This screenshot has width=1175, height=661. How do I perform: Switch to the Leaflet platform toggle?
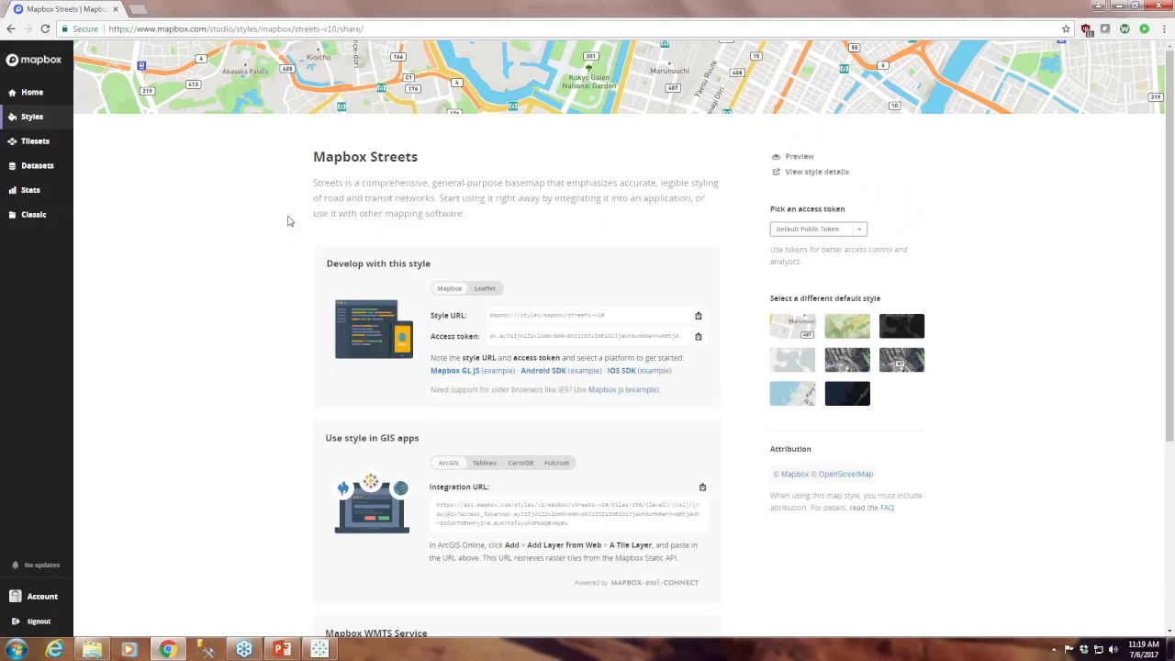click(x=485, y=288)
